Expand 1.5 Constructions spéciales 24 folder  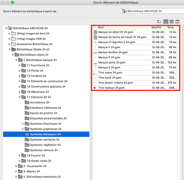coord(20,87)
